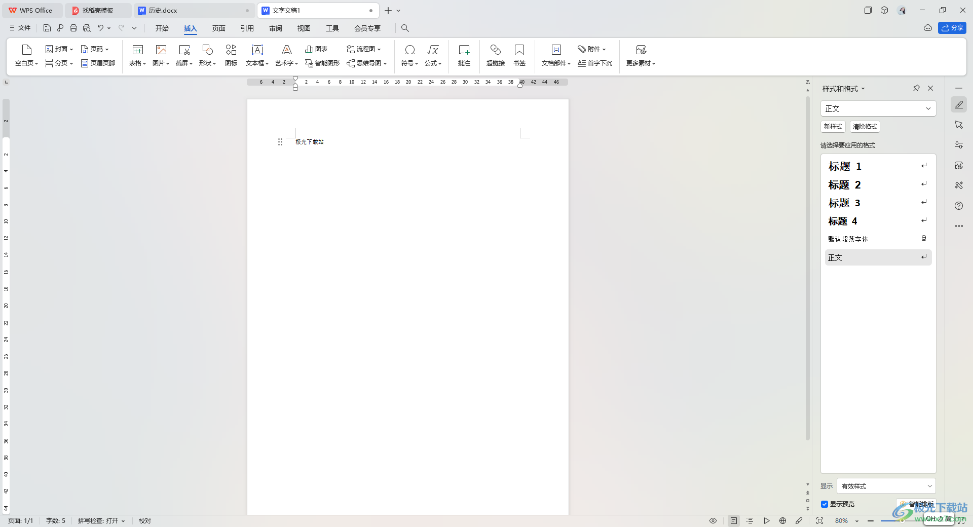Select the 截屏 screenshot tool
973x527 pixels.
click(x=184, y=55)
